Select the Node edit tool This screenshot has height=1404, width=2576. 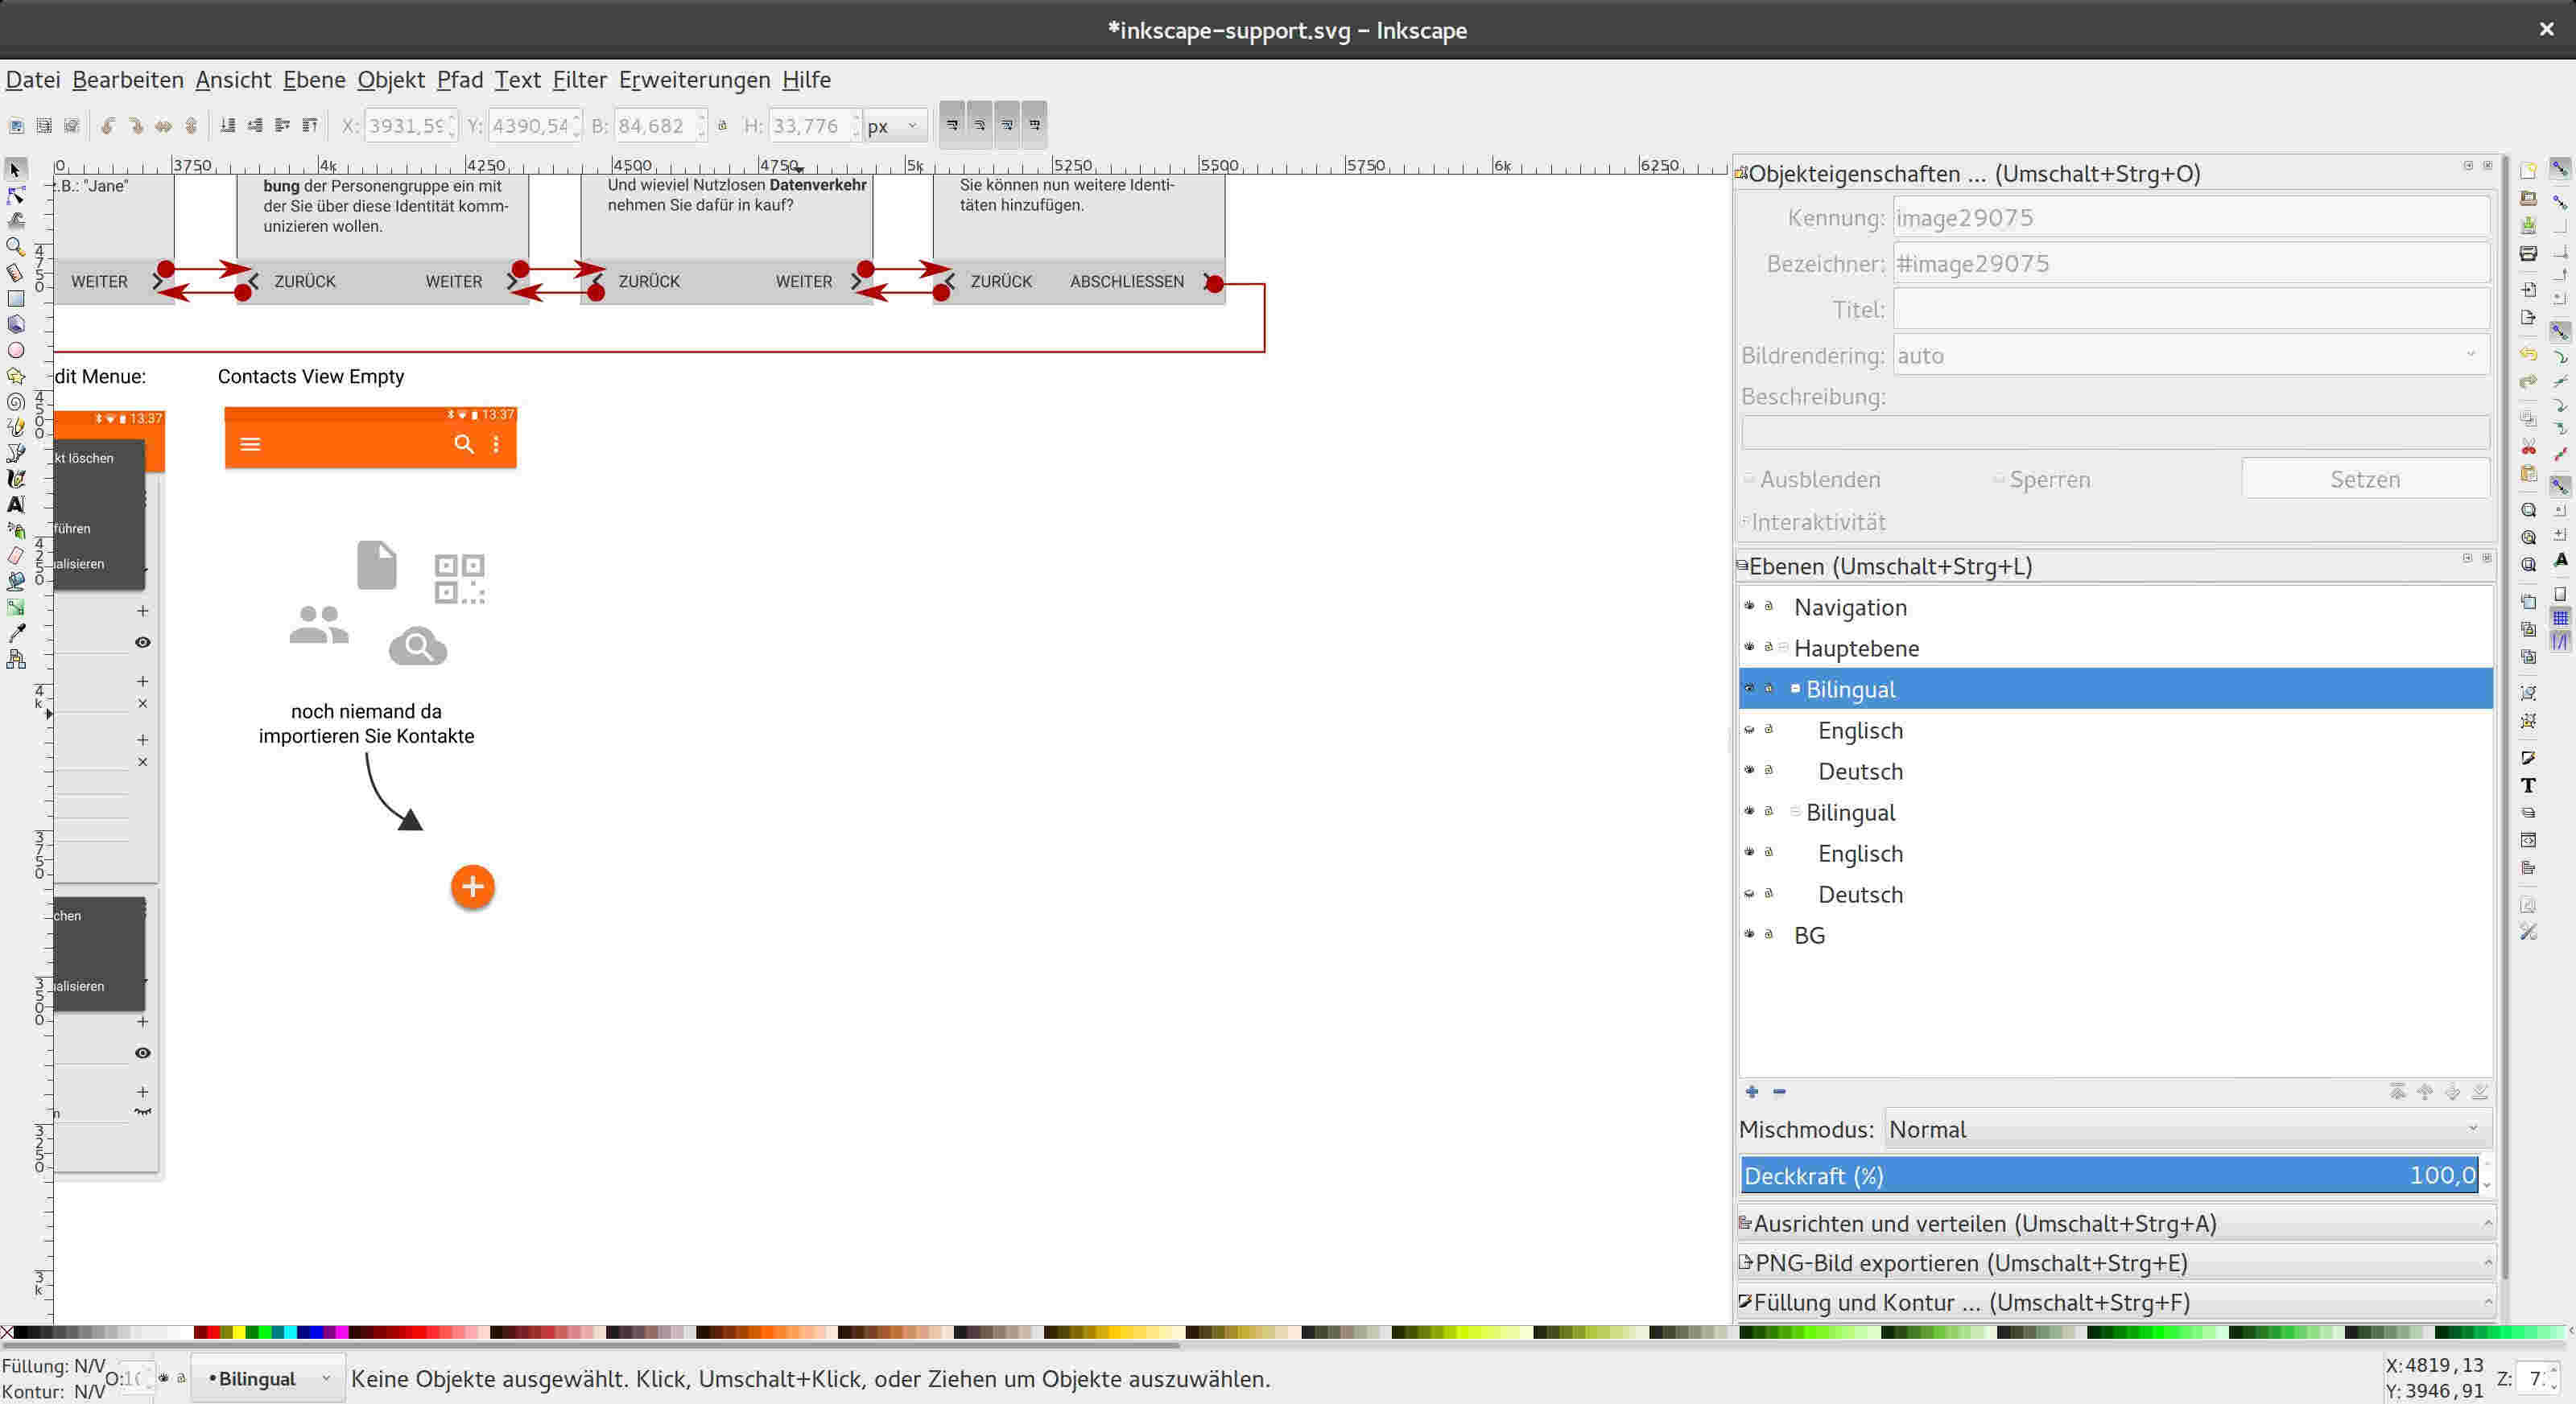[16, 195]
